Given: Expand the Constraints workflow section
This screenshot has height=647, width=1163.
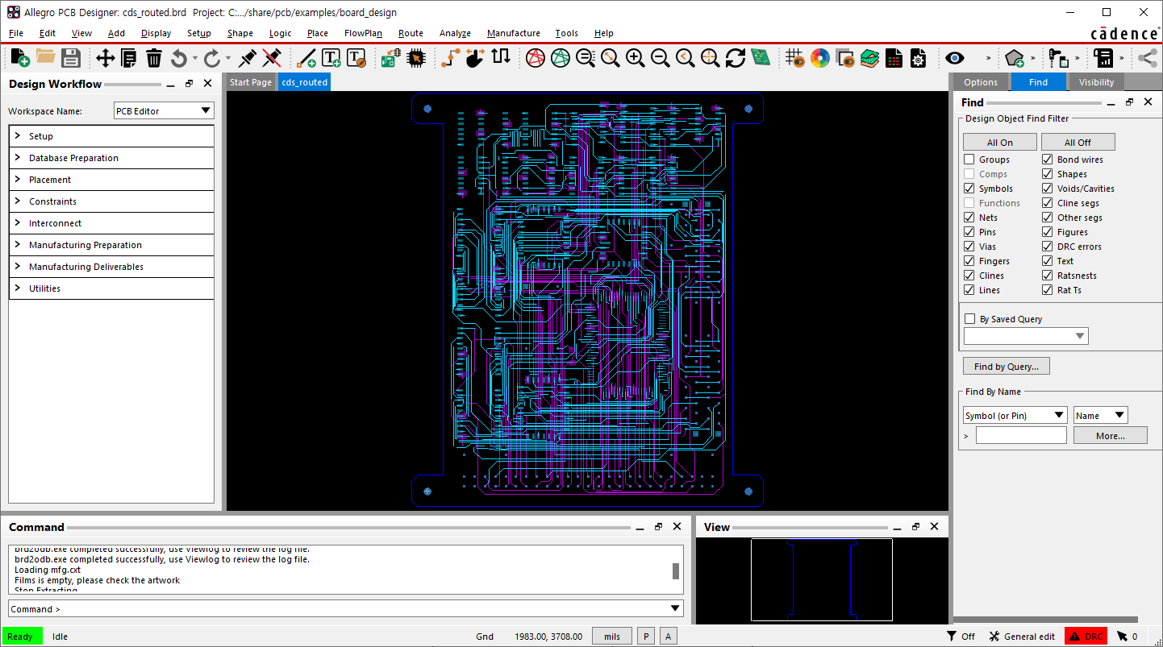Looking at the screenshot, I should click(x=111, y=201).
